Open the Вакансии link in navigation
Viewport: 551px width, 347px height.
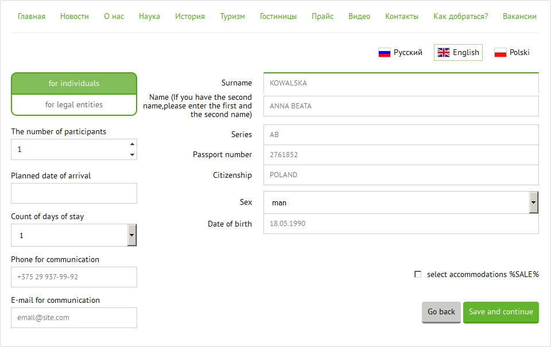click(x=519, y=16)
